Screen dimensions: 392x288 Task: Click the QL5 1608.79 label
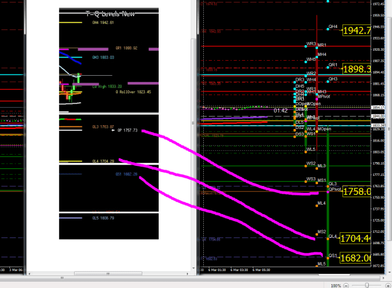[x=103, y=218]
